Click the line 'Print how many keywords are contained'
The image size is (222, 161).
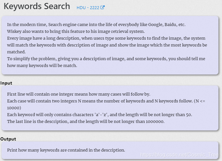coord(66,150)
